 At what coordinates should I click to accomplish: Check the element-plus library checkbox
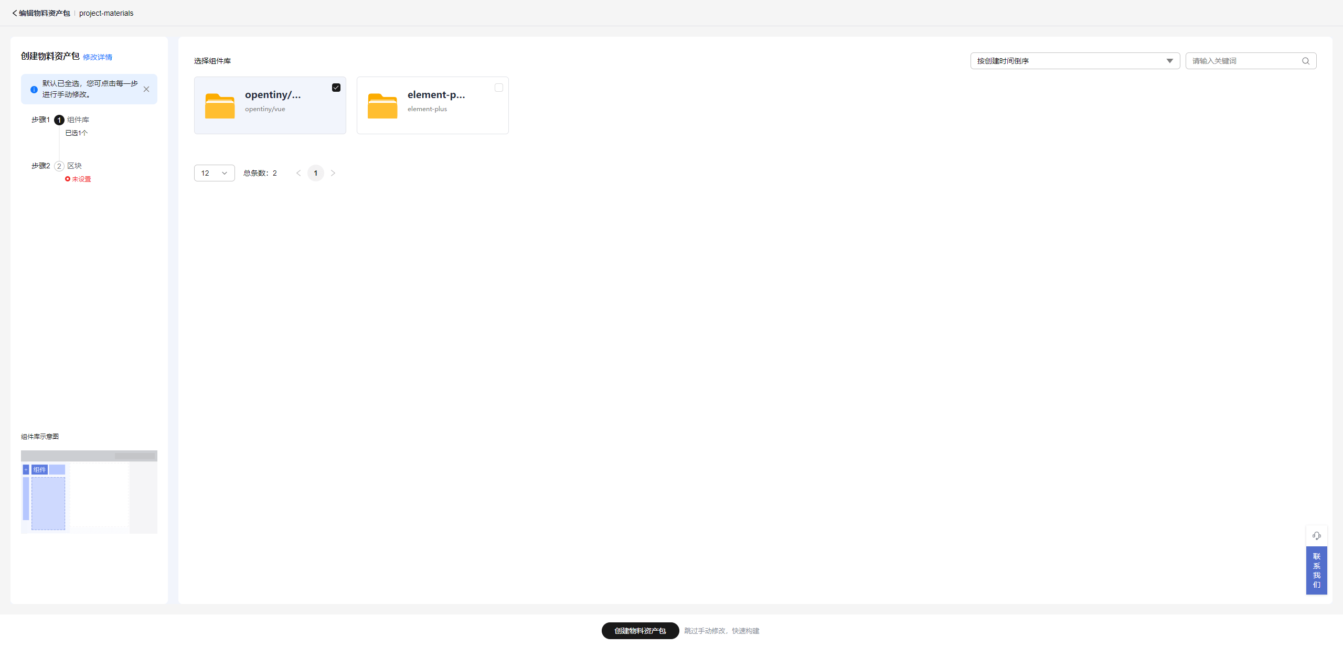(x=499, y=88)
